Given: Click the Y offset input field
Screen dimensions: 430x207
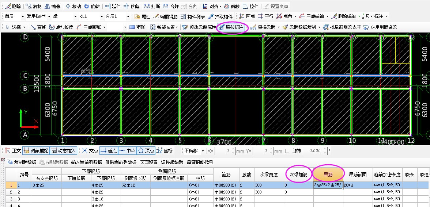Looking at the screenshot, I should pos(263,151).
